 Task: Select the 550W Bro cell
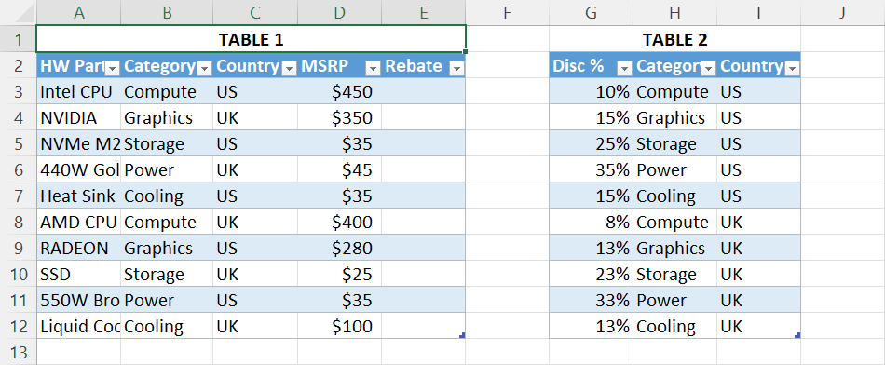point(78,300)
